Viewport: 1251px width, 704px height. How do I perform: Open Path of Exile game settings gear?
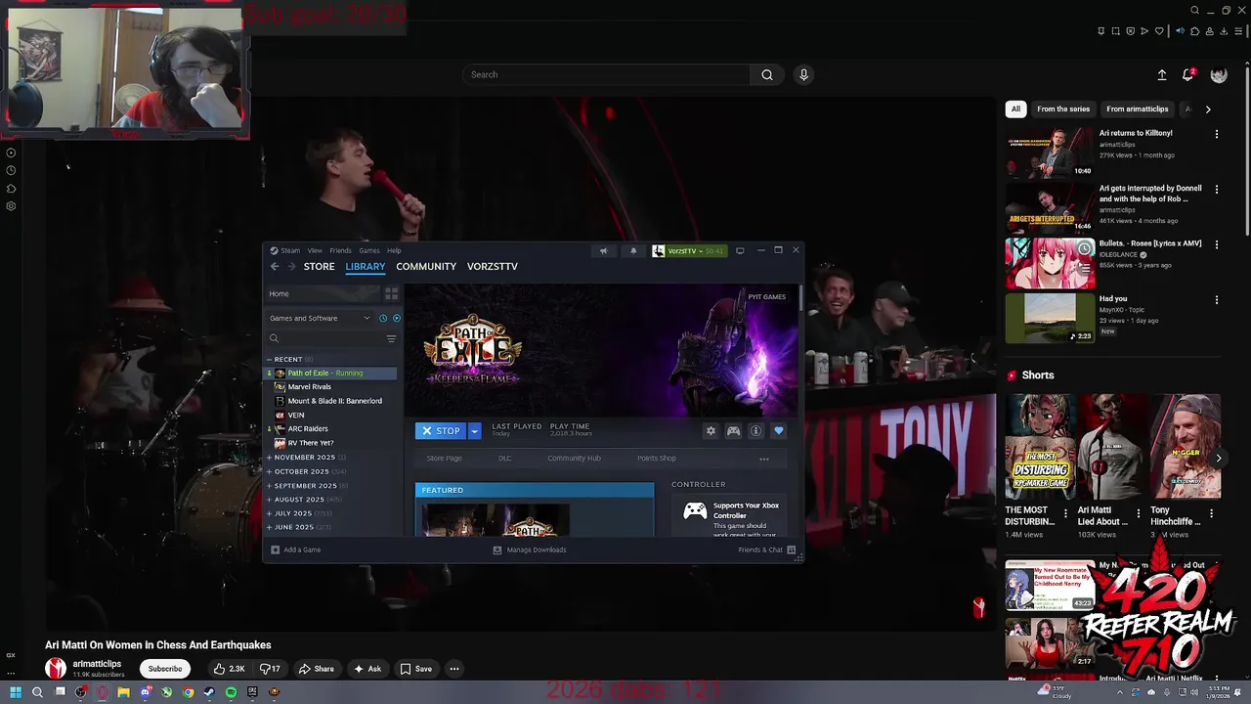(x=711, y=431)
